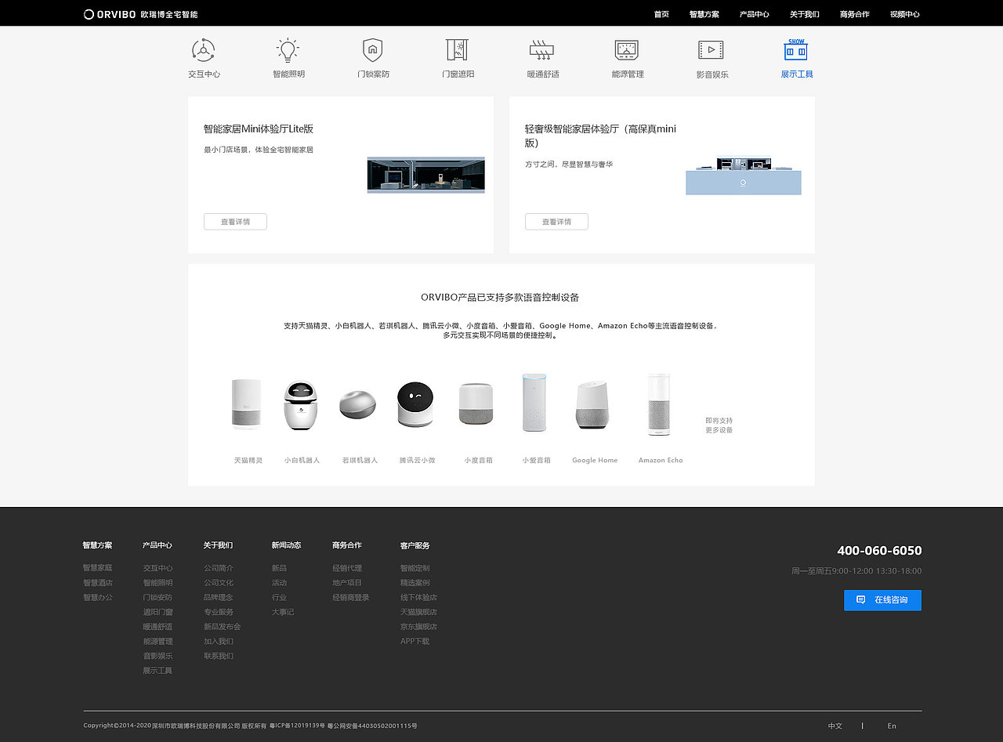
Task: Open 联系我们 footer link
Action: point(219,656)
